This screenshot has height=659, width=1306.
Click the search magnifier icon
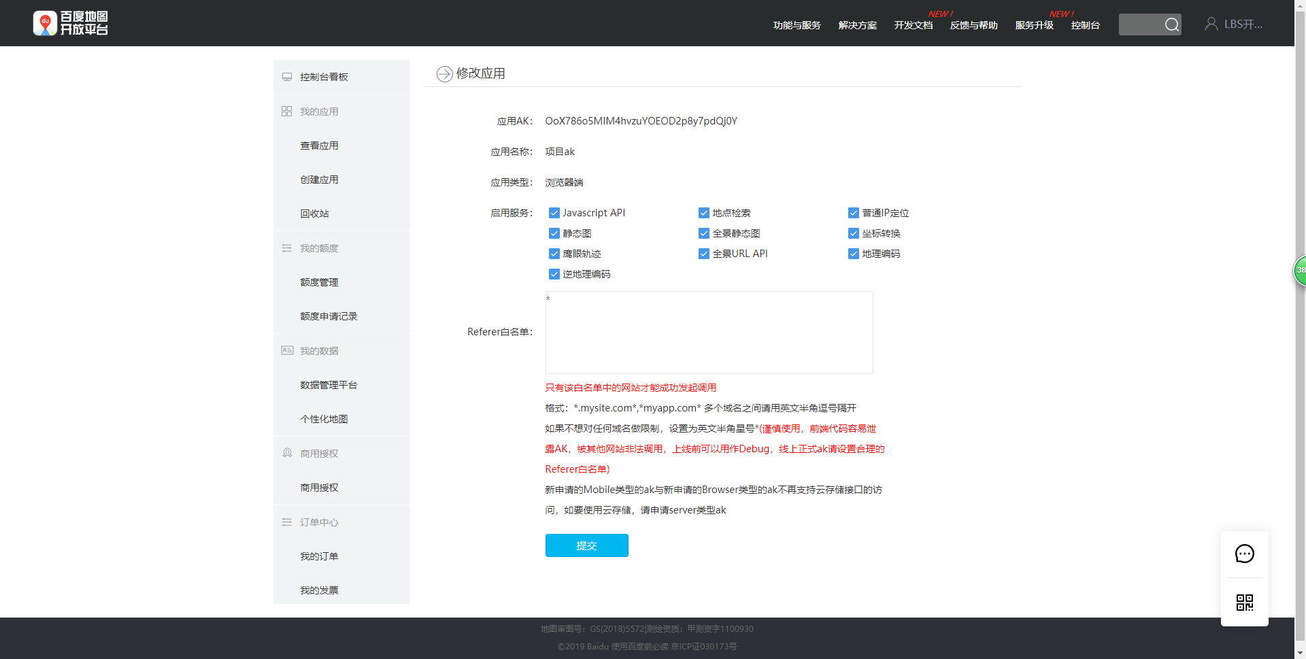coord(1172,24)
